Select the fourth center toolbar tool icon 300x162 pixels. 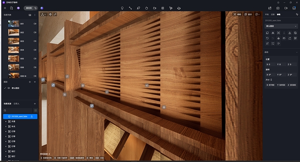tap(147, 8)
